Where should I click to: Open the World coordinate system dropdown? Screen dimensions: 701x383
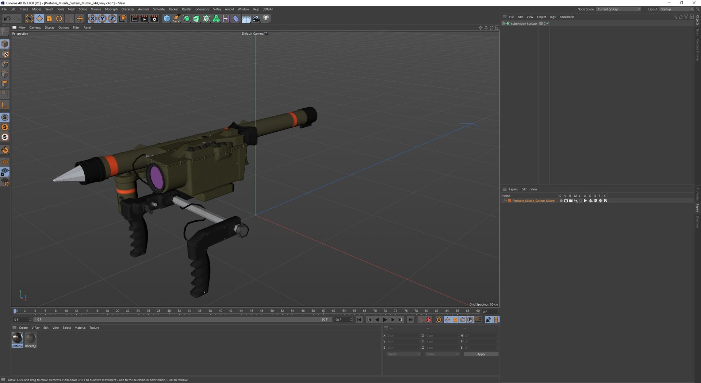click(x=404, y=354)
